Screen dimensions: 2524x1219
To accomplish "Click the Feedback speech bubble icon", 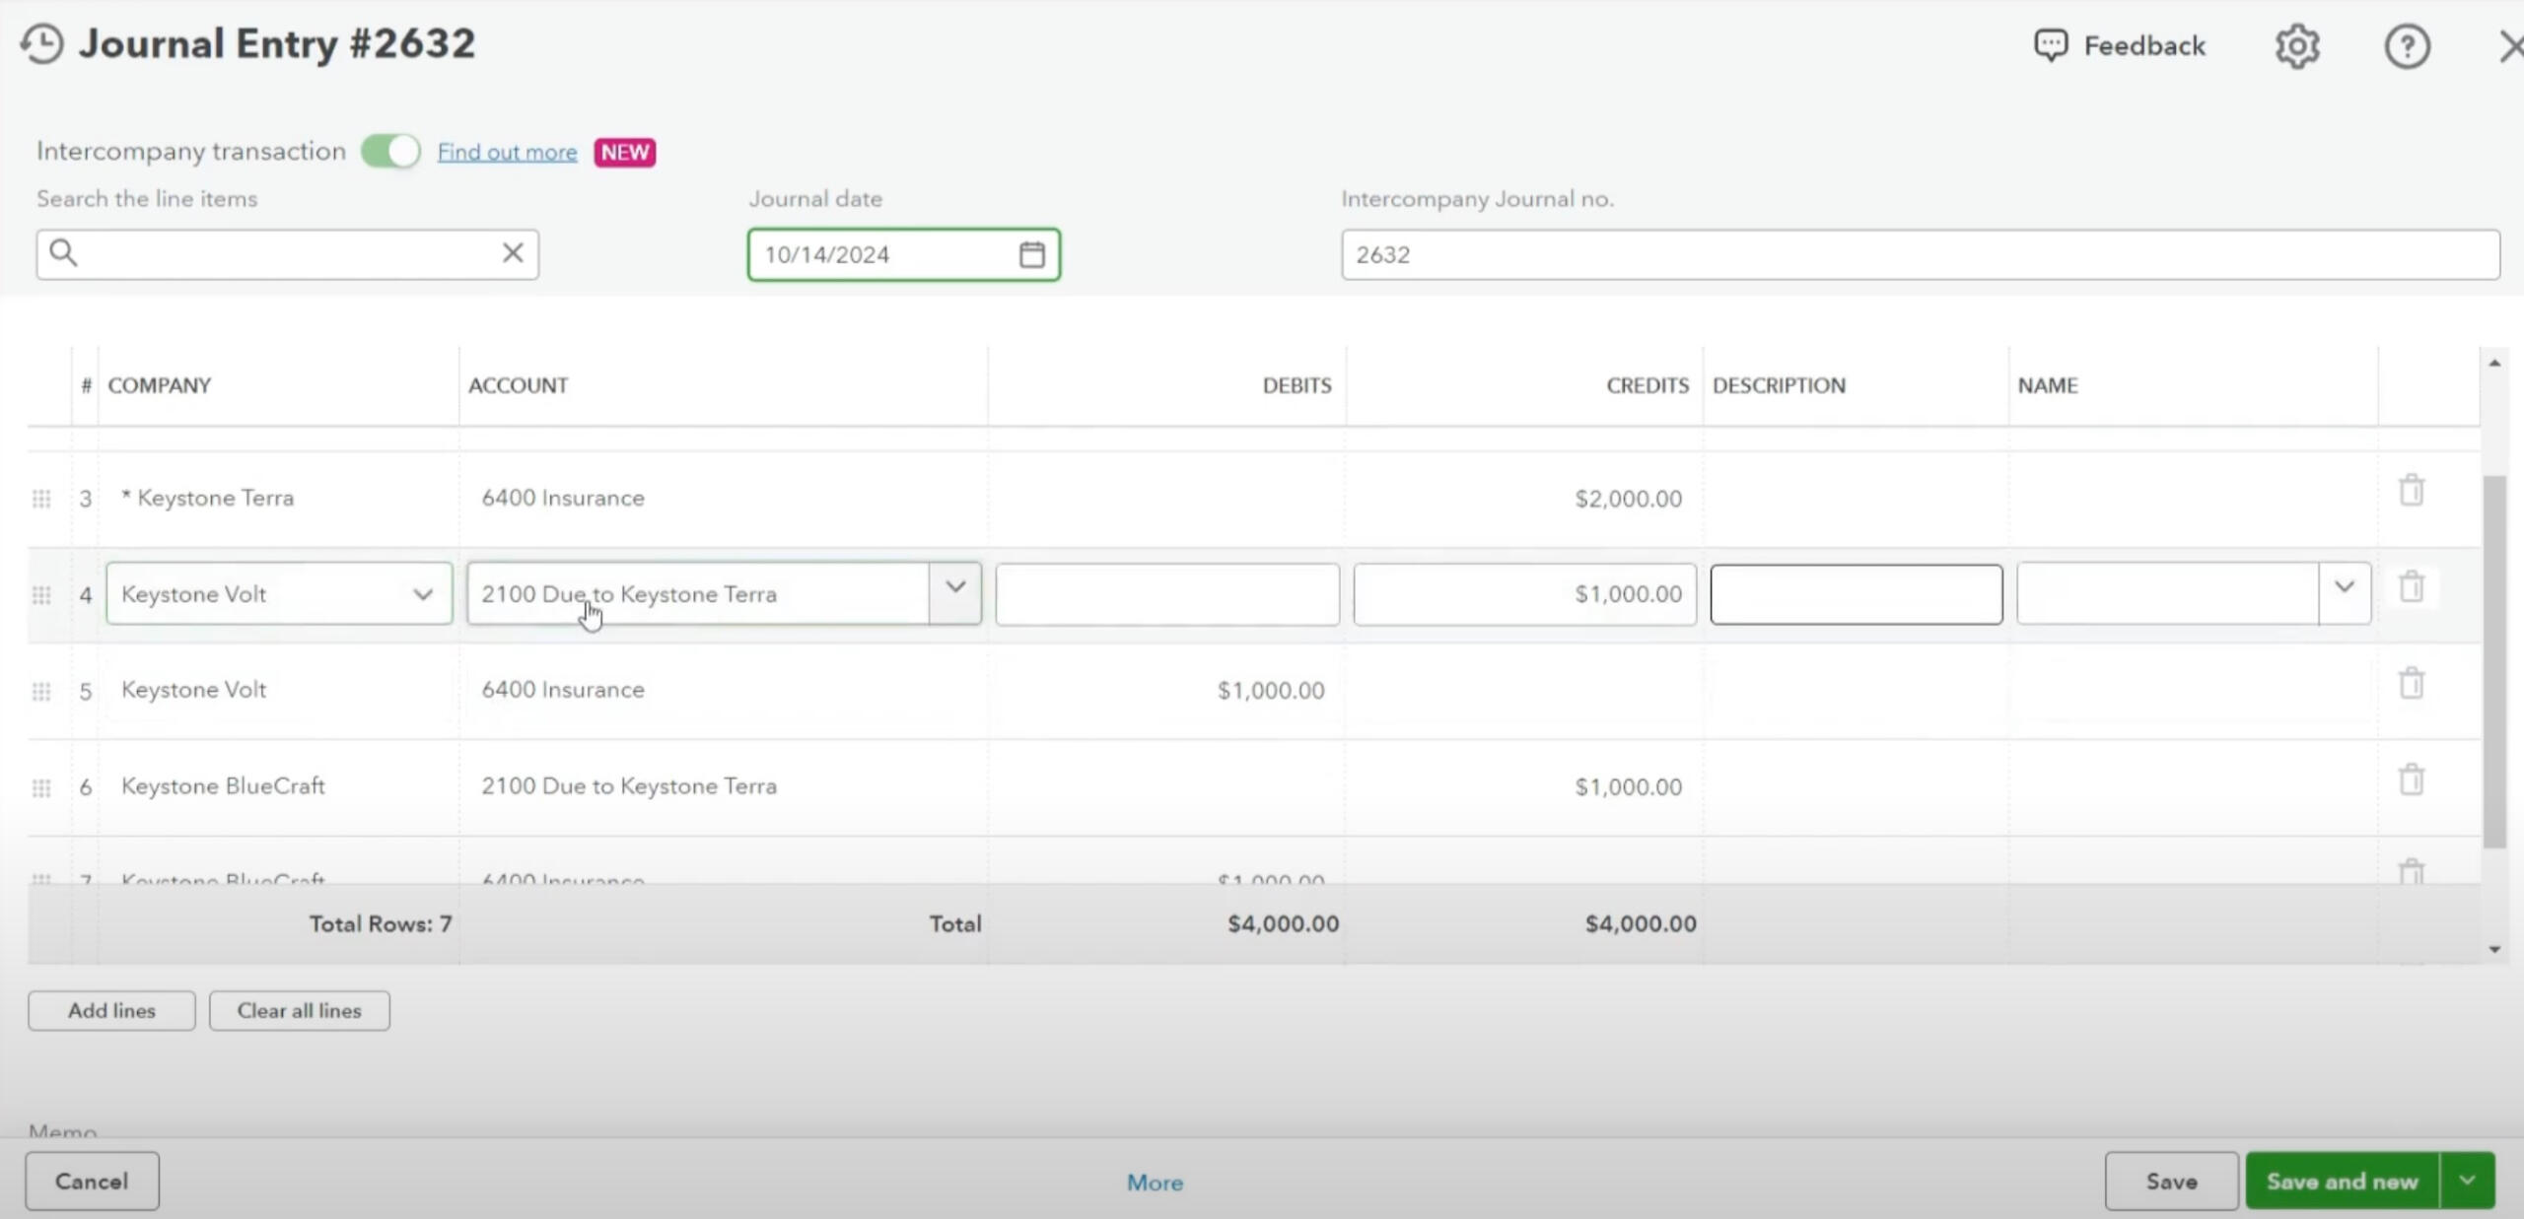I will [x=2051, y=45].
